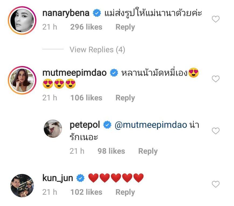Reply to petepol's comment
This screenshot has height=206, width=234.
(x=148, y=151)
